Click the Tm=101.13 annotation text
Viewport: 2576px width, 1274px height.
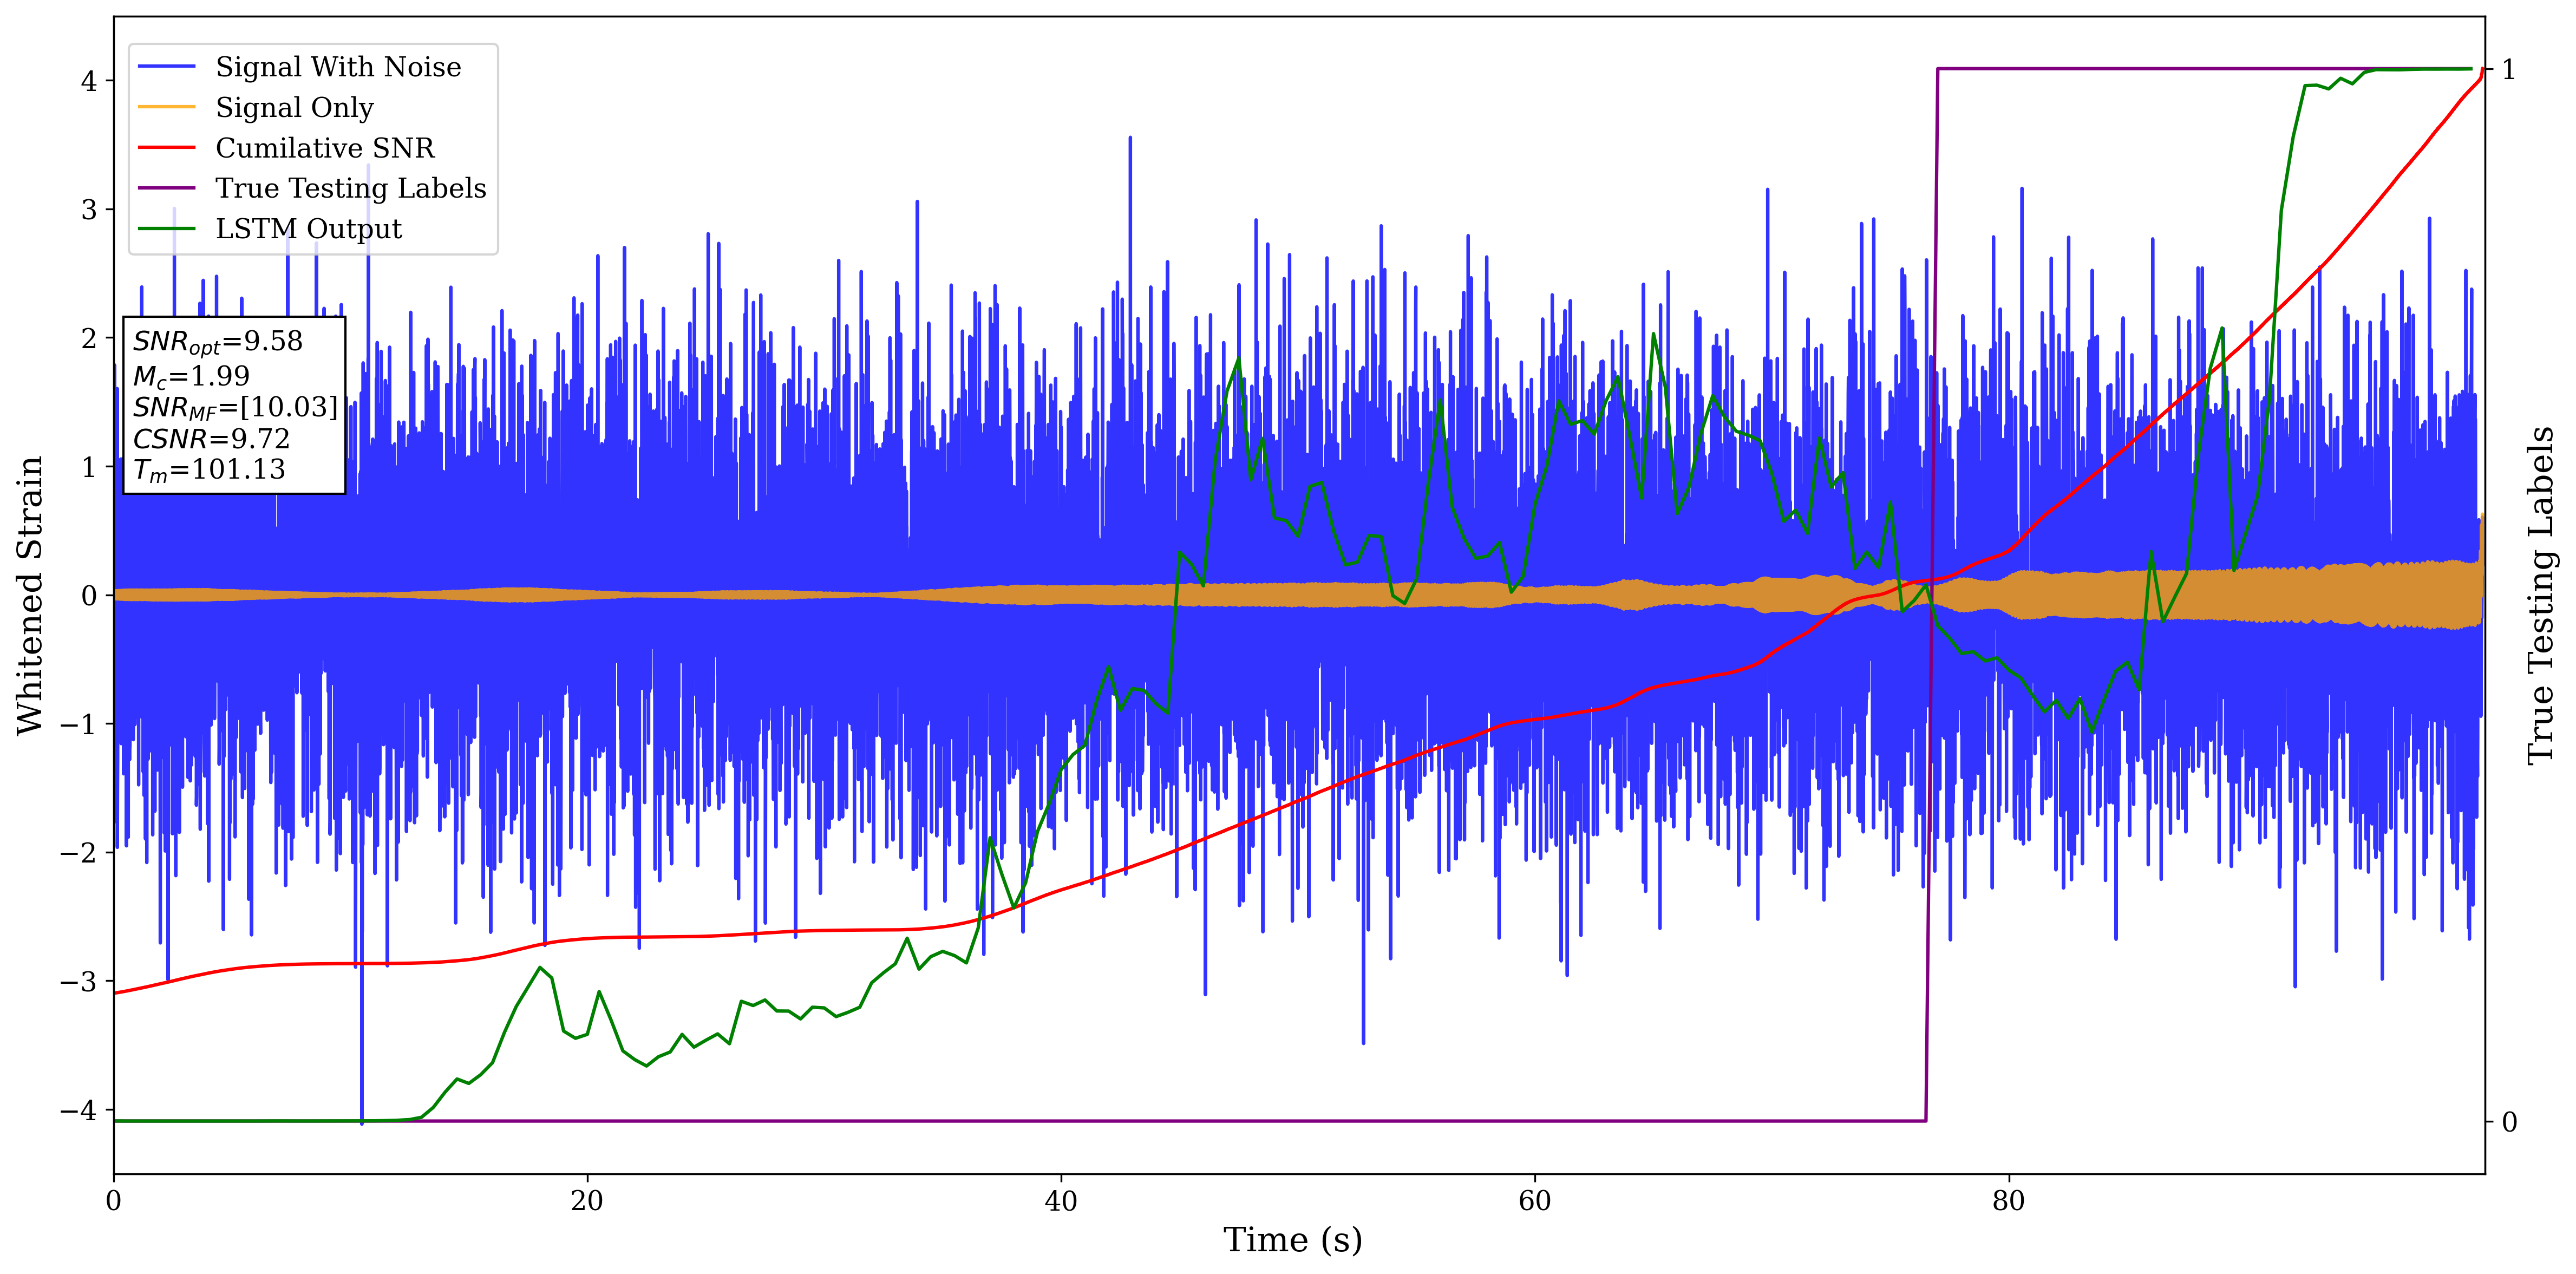click(x=209, y=470)
